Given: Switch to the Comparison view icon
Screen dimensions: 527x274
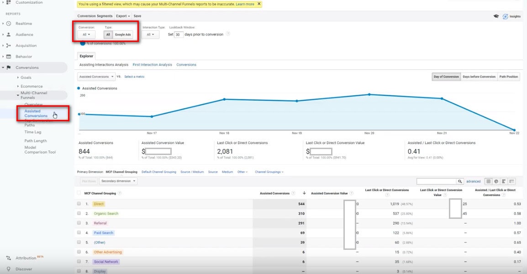Looking at the screenshot, I should click(511, 181).
